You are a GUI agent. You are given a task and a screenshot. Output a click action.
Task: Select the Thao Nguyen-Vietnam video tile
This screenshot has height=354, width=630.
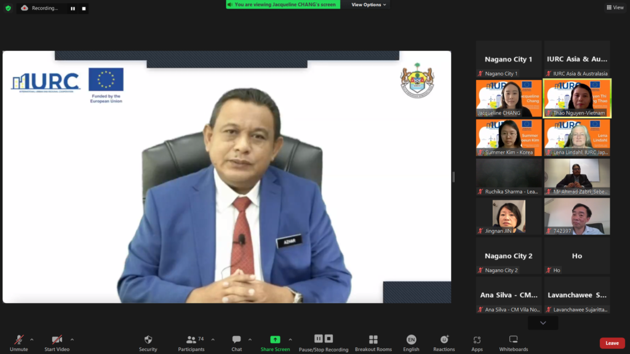point(577,98)
